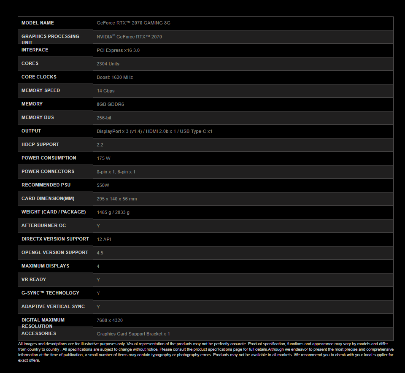
Task: Click 'Graphics Card Support Bracket x 1' value
Action: [x=133, y=334]
